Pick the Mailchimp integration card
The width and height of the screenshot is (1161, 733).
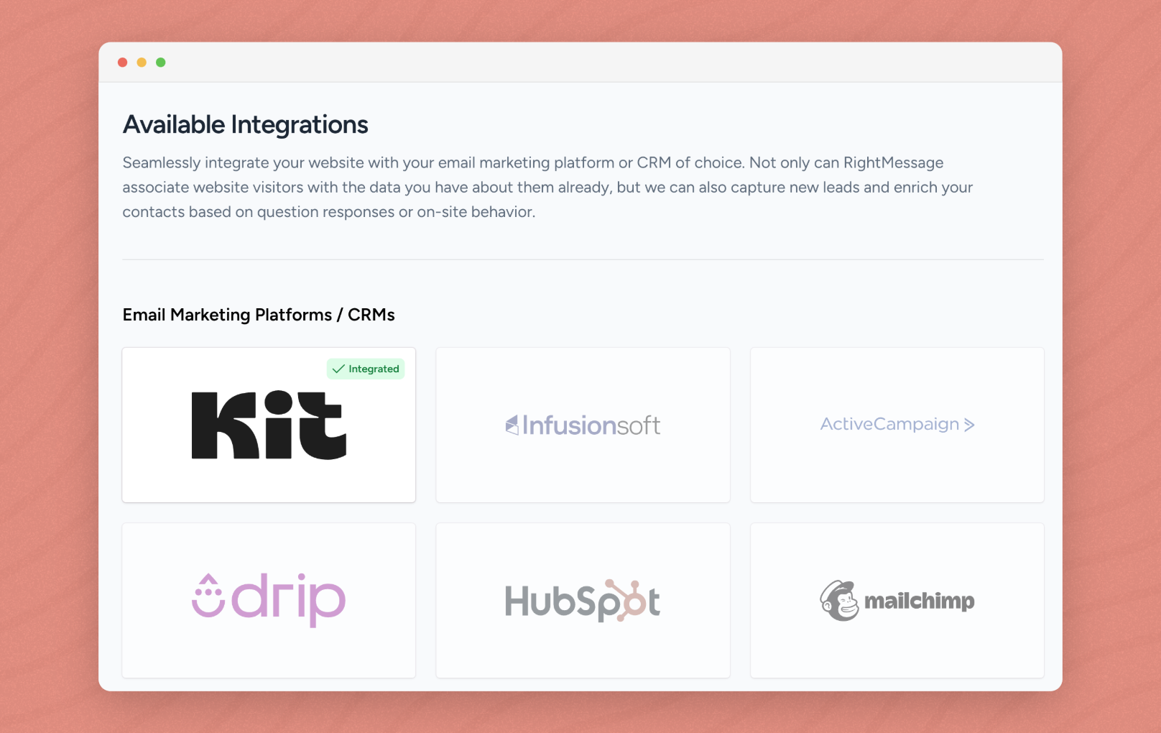(x=897, y=600)
